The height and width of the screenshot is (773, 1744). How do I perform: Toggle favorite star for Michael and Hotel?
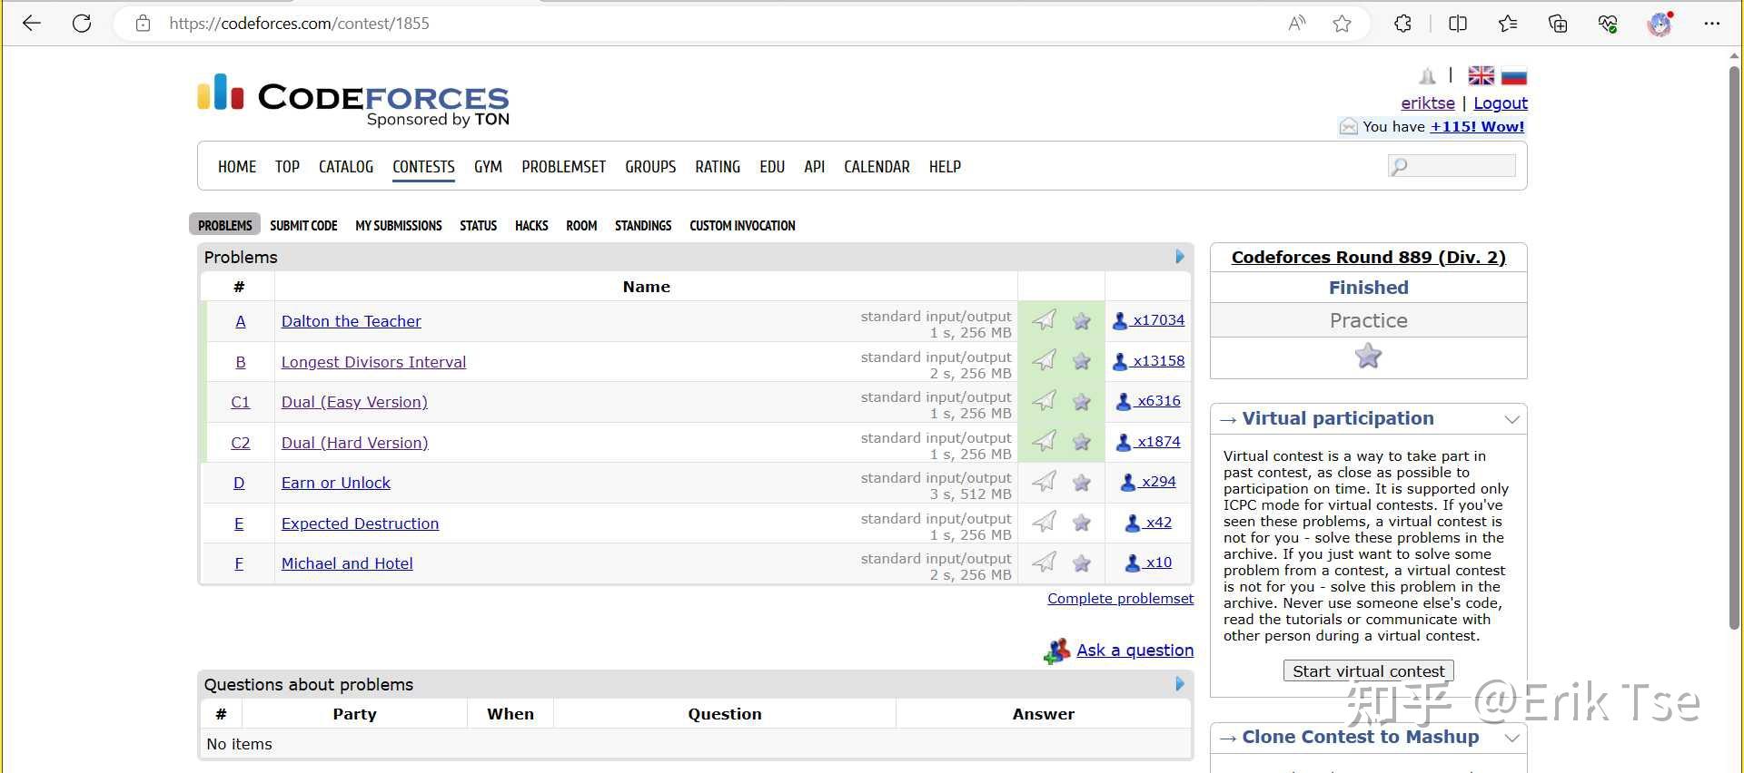1081,563
